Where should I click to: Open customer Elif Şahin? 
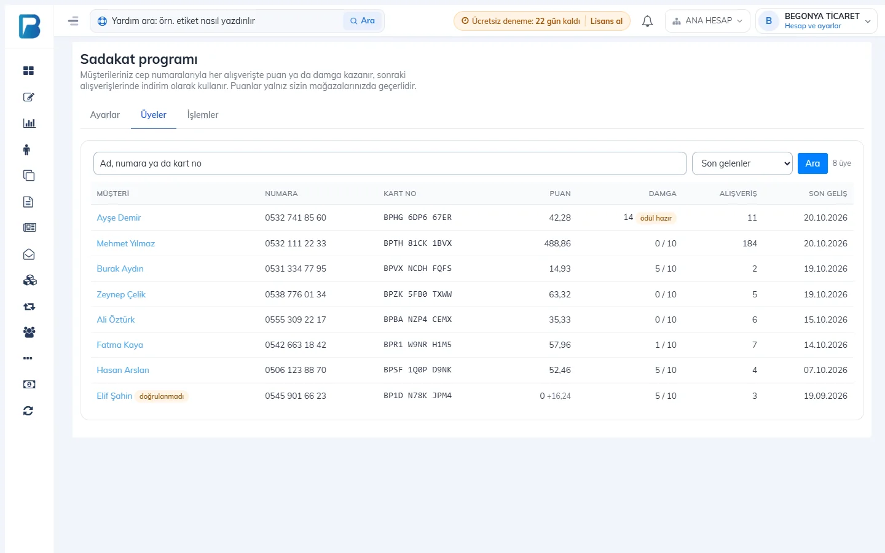tap(114, 396)
